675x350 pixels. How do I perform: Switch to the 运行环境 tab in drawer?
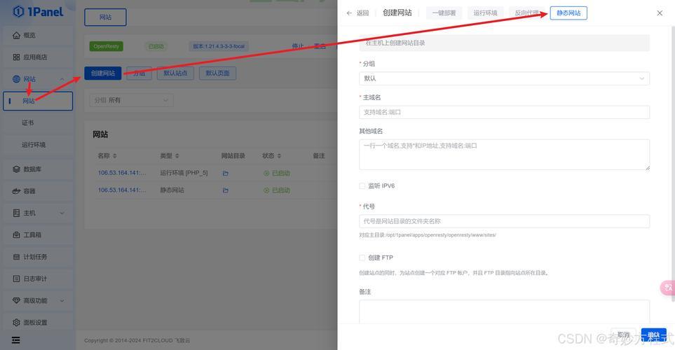tap(485, 13)
